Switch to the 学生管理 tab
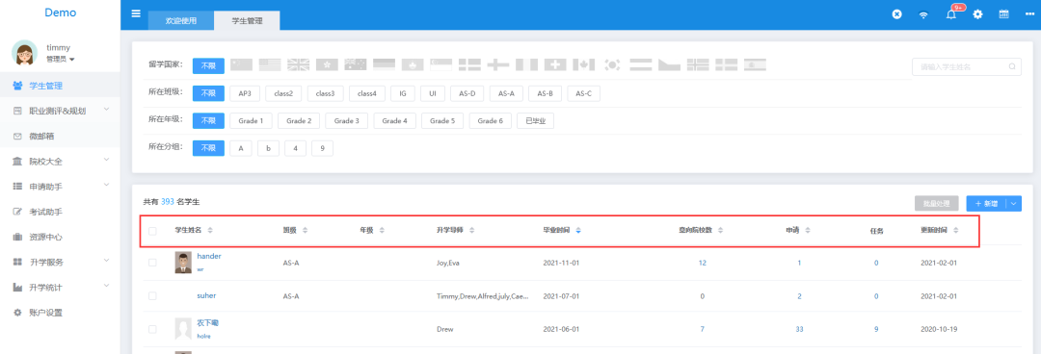The height and width of the screenshot is (354, 1041). tap(247, 20)
